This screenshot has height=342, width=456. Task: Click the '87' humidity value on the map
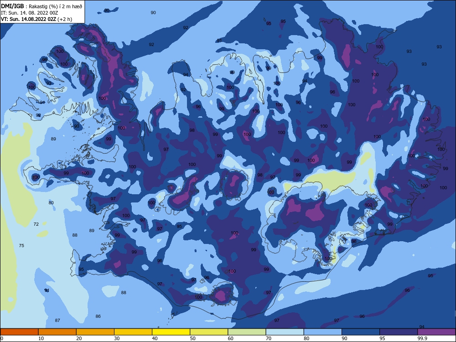[57, 321]
